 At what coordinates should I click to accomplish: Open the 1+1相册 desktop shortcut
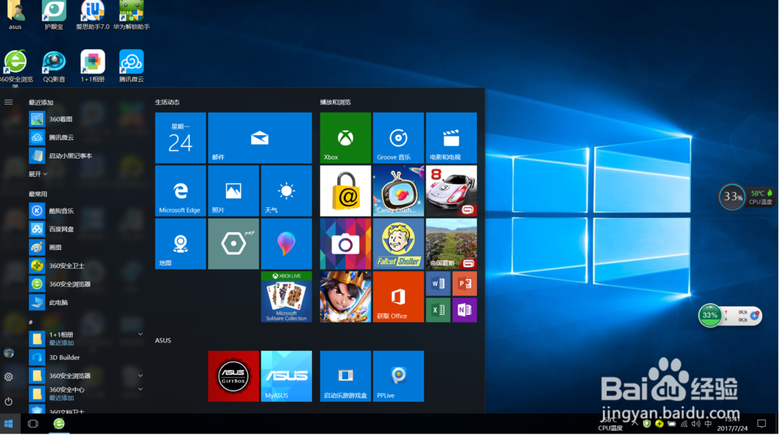click(93, 67)
